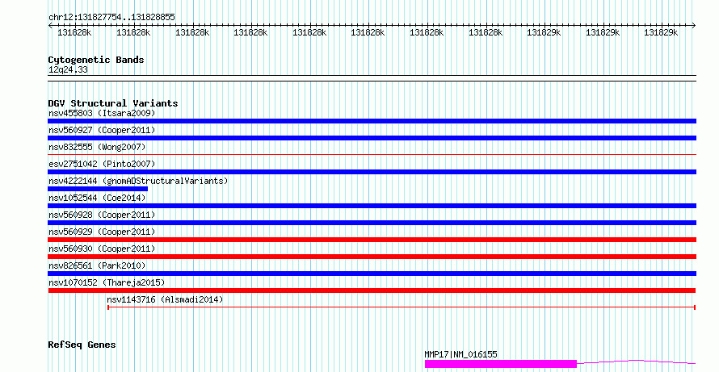719x372 pixels.
Task: Click the blue bar under nsv560928 (Cooper2011)
Action: 372,223
